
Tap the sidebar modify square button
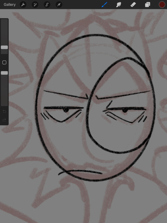click(4, 63)
